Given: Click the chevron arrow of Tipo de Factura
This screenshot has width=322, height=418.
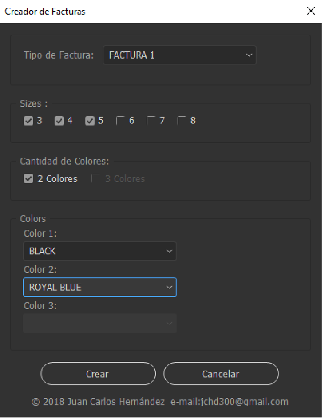Looking at the screenshot, I should pyautogui.click(x=249, y=55).
